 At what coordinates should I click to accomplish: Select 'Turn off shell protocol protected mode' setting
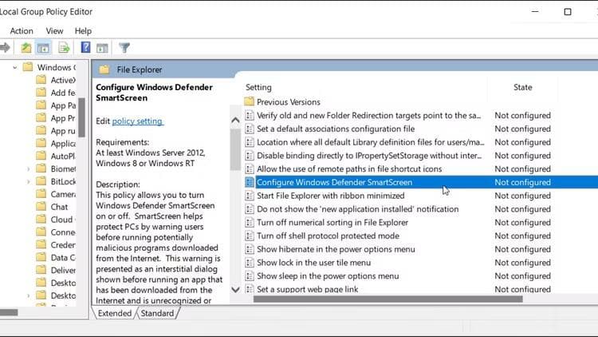(x=328, y=236)
